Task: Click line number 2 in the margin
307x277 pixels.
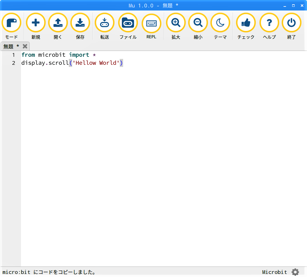Action: click(x=14, y=63)
